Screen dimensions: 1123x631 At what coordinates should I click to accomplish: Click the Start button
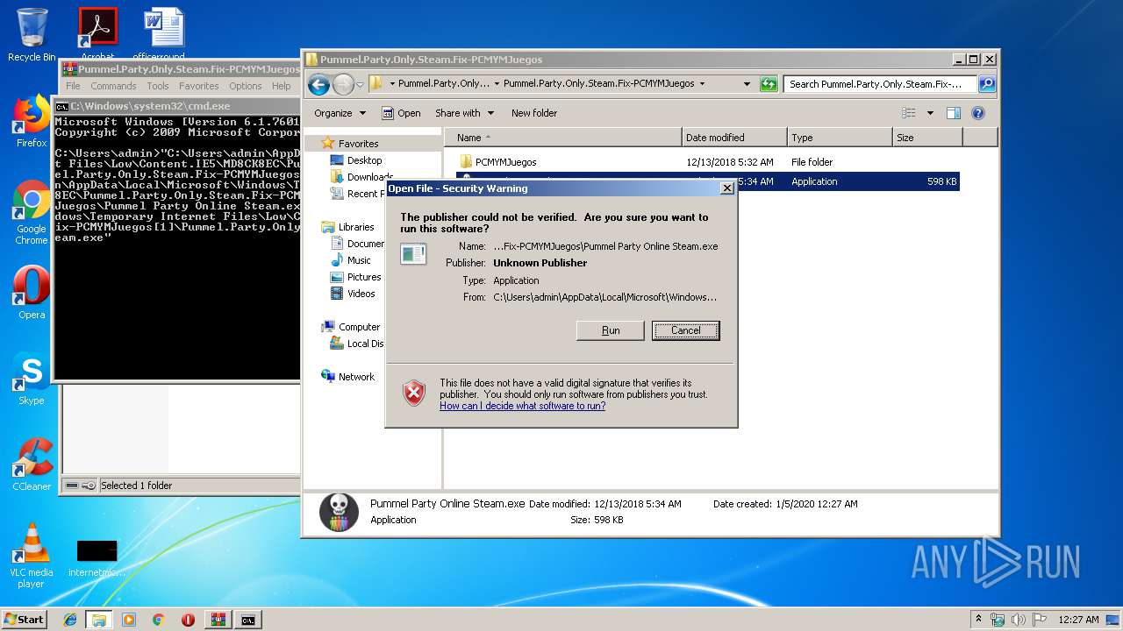coord(24,620)
